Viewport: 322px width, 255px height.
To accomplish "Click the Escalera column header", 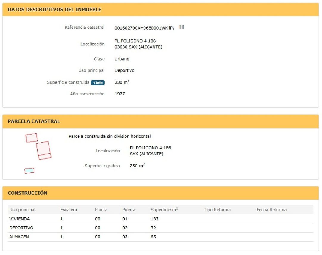I will [69, 210].
